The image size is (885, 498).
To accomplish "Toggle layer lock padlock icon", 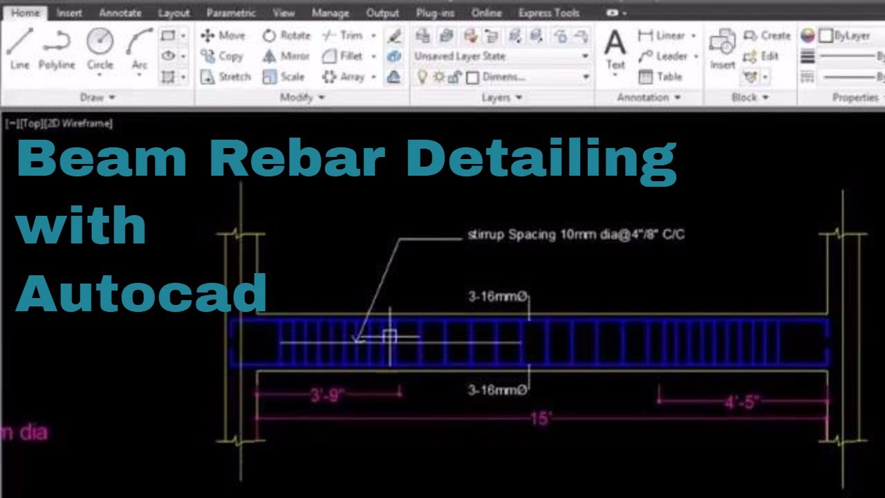I will (454, 77).
